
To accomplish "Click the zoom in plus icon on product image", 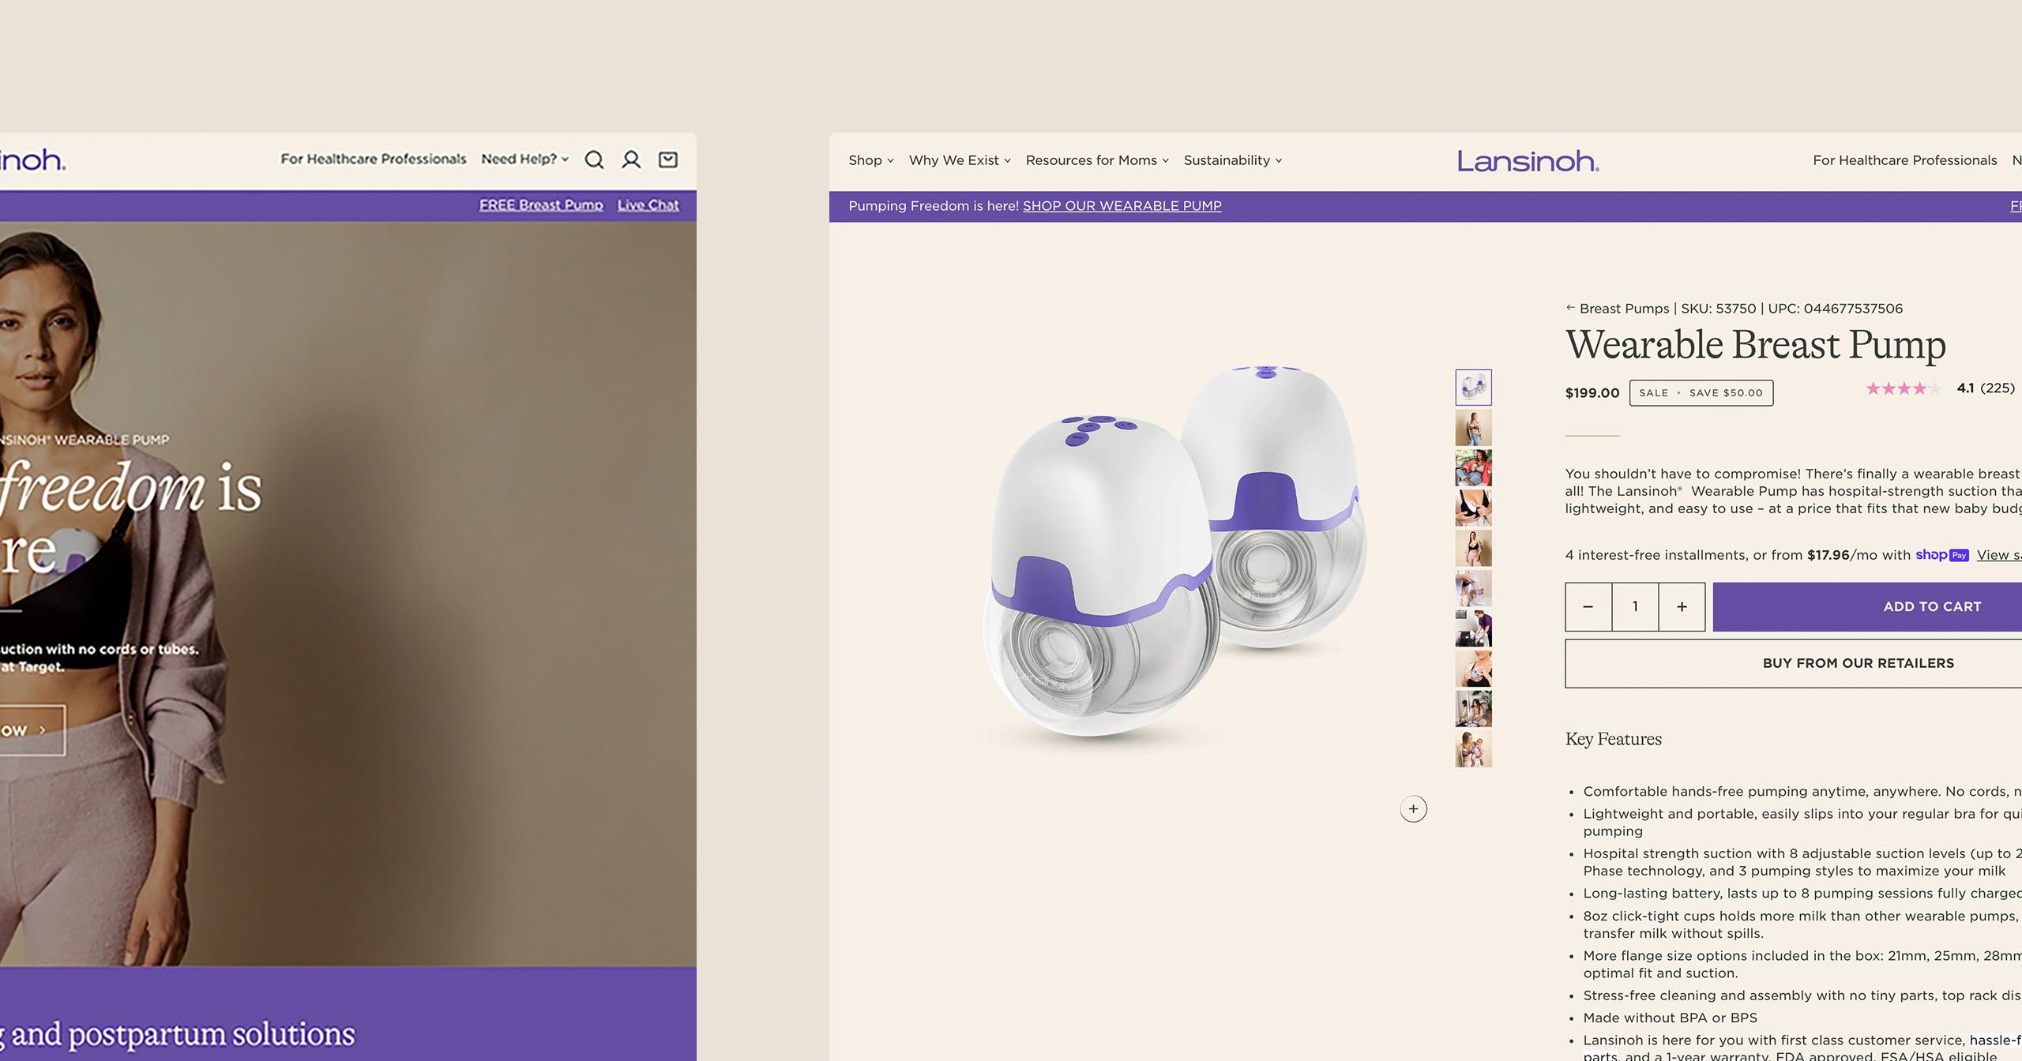I will tap(1414, 807).
